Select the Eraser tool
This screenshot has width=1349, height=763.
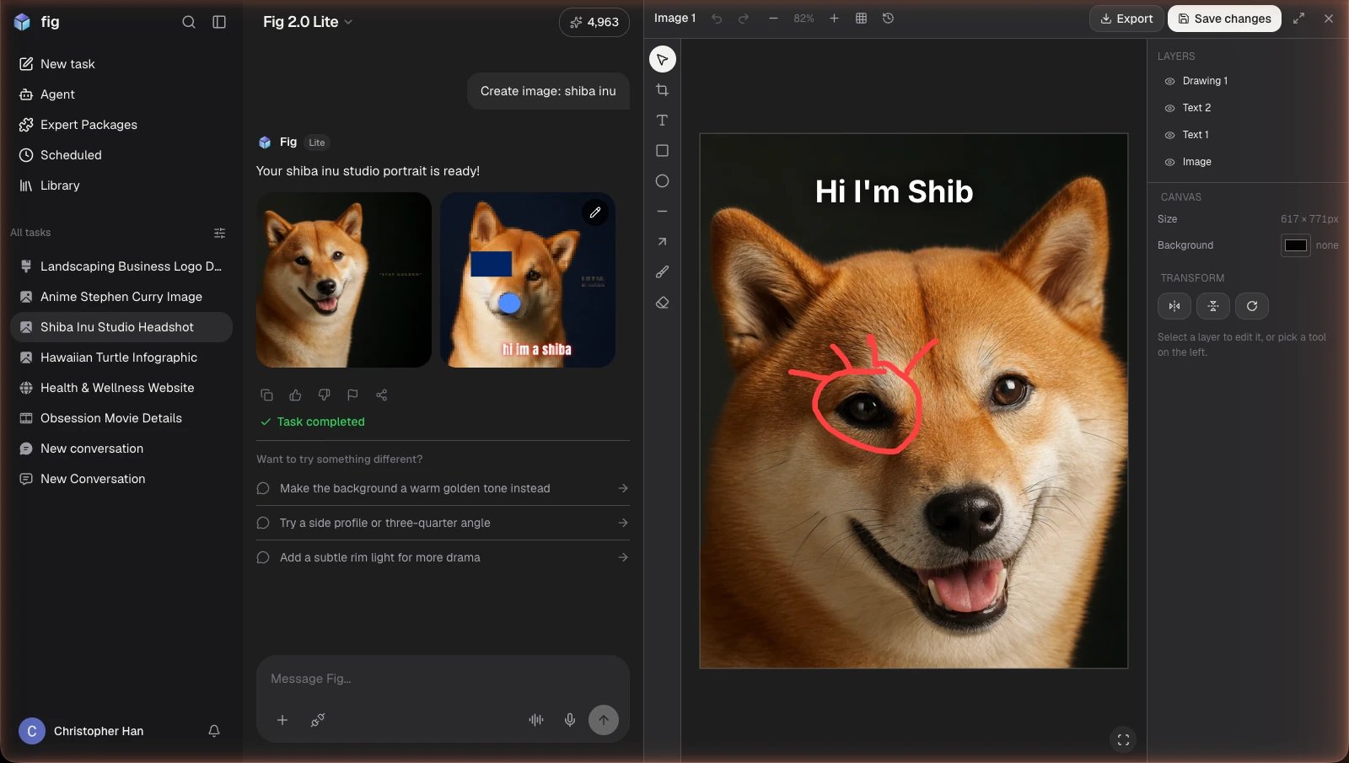663,303
